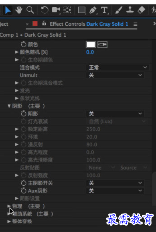
Task: Click the 漫反射 value 80.0
Action: coord(91,145)
